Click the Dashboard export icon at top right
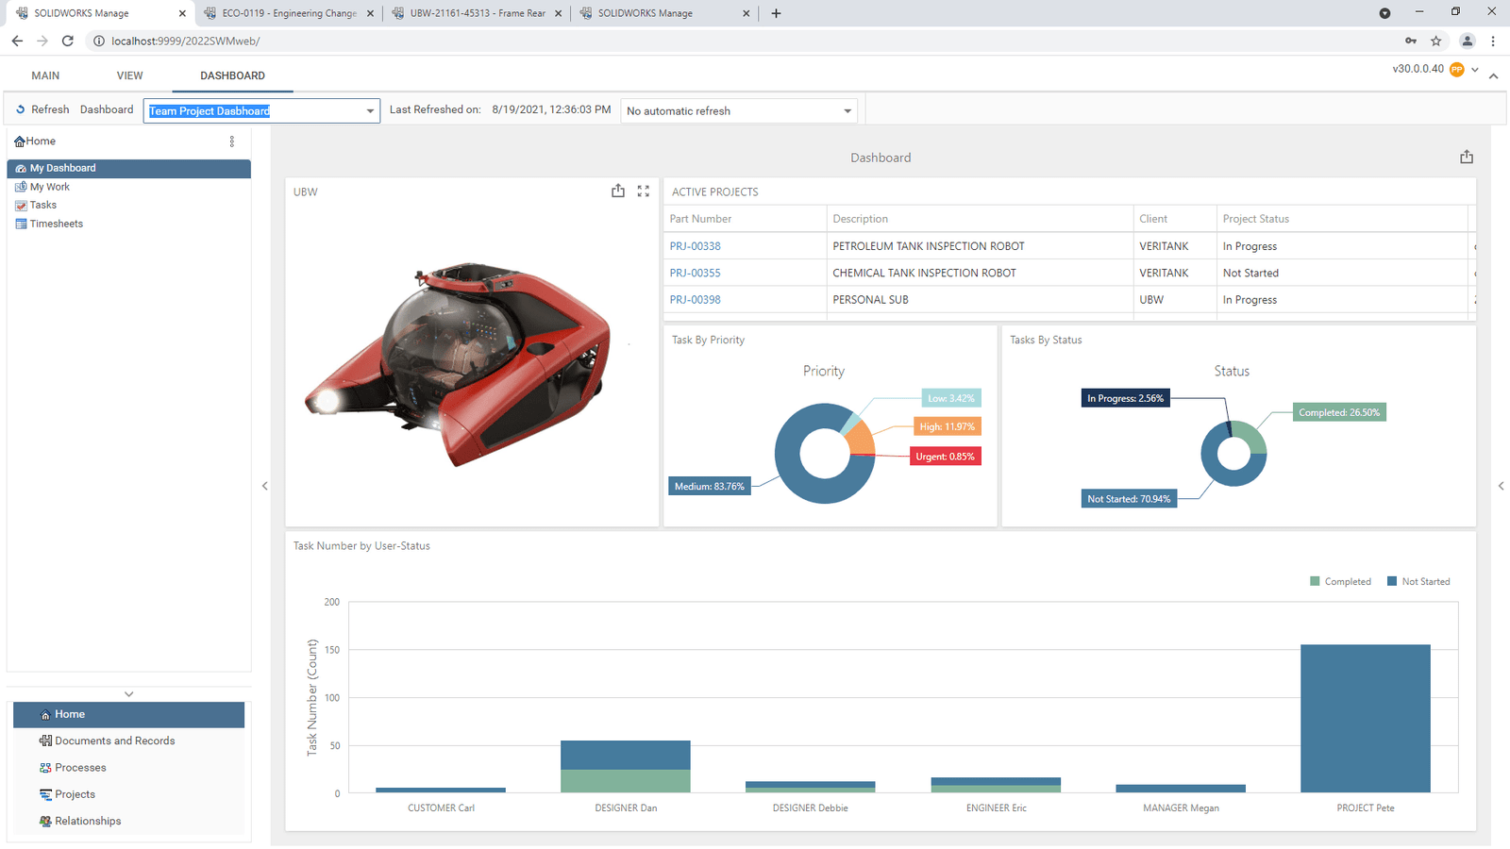Image resolution: width=1510 pixels, height=849 pixels. (1467, 158)
